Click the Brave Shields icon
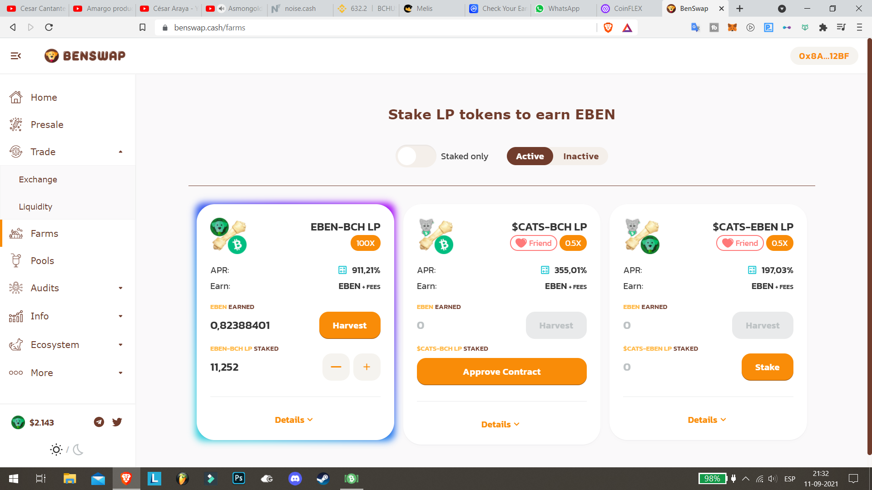This screenshot has width=872, height=490. [608, 28]
